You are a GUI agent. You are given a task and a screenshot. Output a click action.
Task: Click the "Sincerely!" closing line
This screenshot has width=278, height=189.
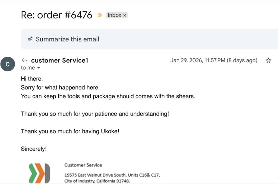[x=34, y=149]
